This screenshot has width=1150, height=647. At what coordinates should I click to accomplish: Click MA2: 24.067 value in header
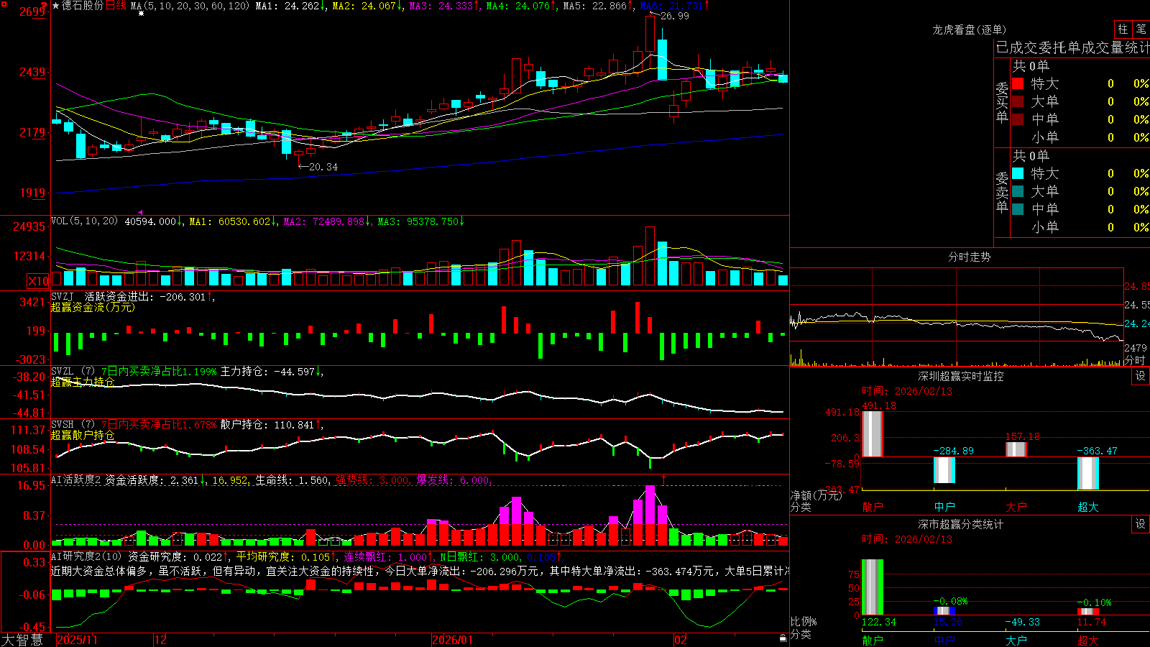pyautogui.click(x=367, y=6)
